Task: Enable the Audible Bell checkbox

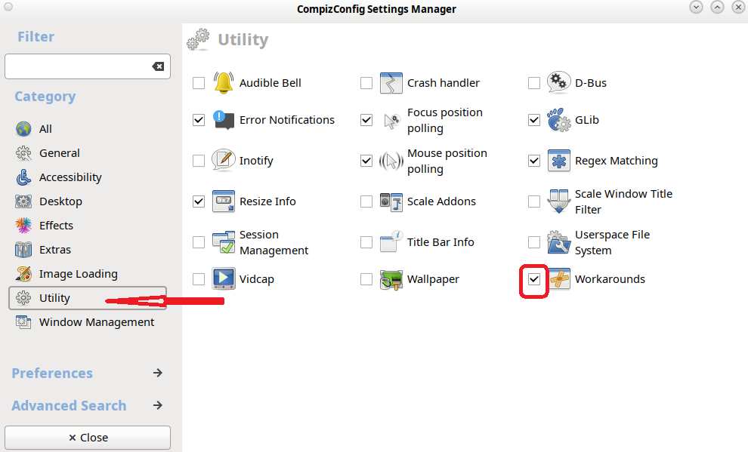Action: [x=199, y=83]
